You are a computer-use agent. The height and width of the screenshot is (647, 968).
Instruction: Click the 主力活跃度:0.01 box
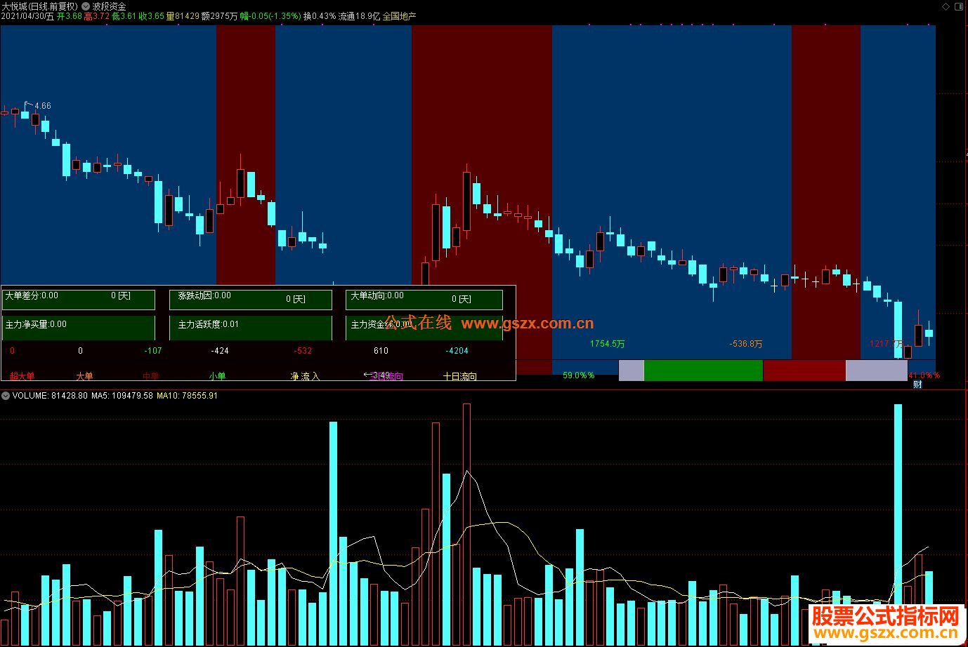(x=251, y=327)
